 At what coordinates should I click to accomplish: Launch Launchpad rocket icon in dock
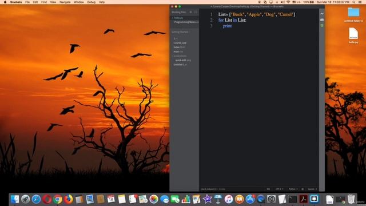pos(25,199)
